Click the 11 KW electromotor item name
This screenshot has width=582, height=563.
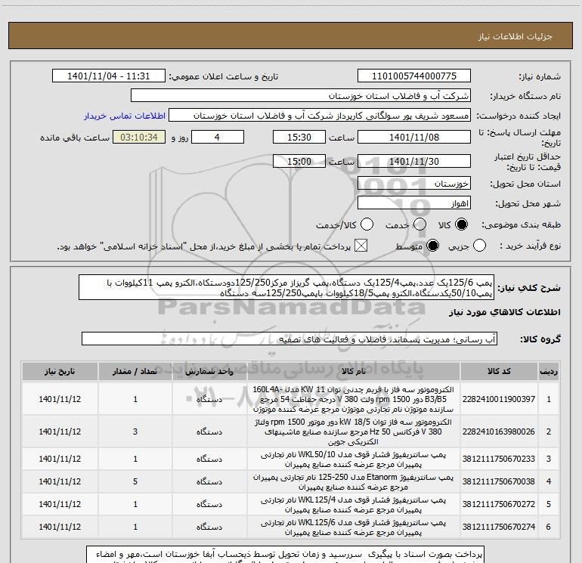coord(354,399)
